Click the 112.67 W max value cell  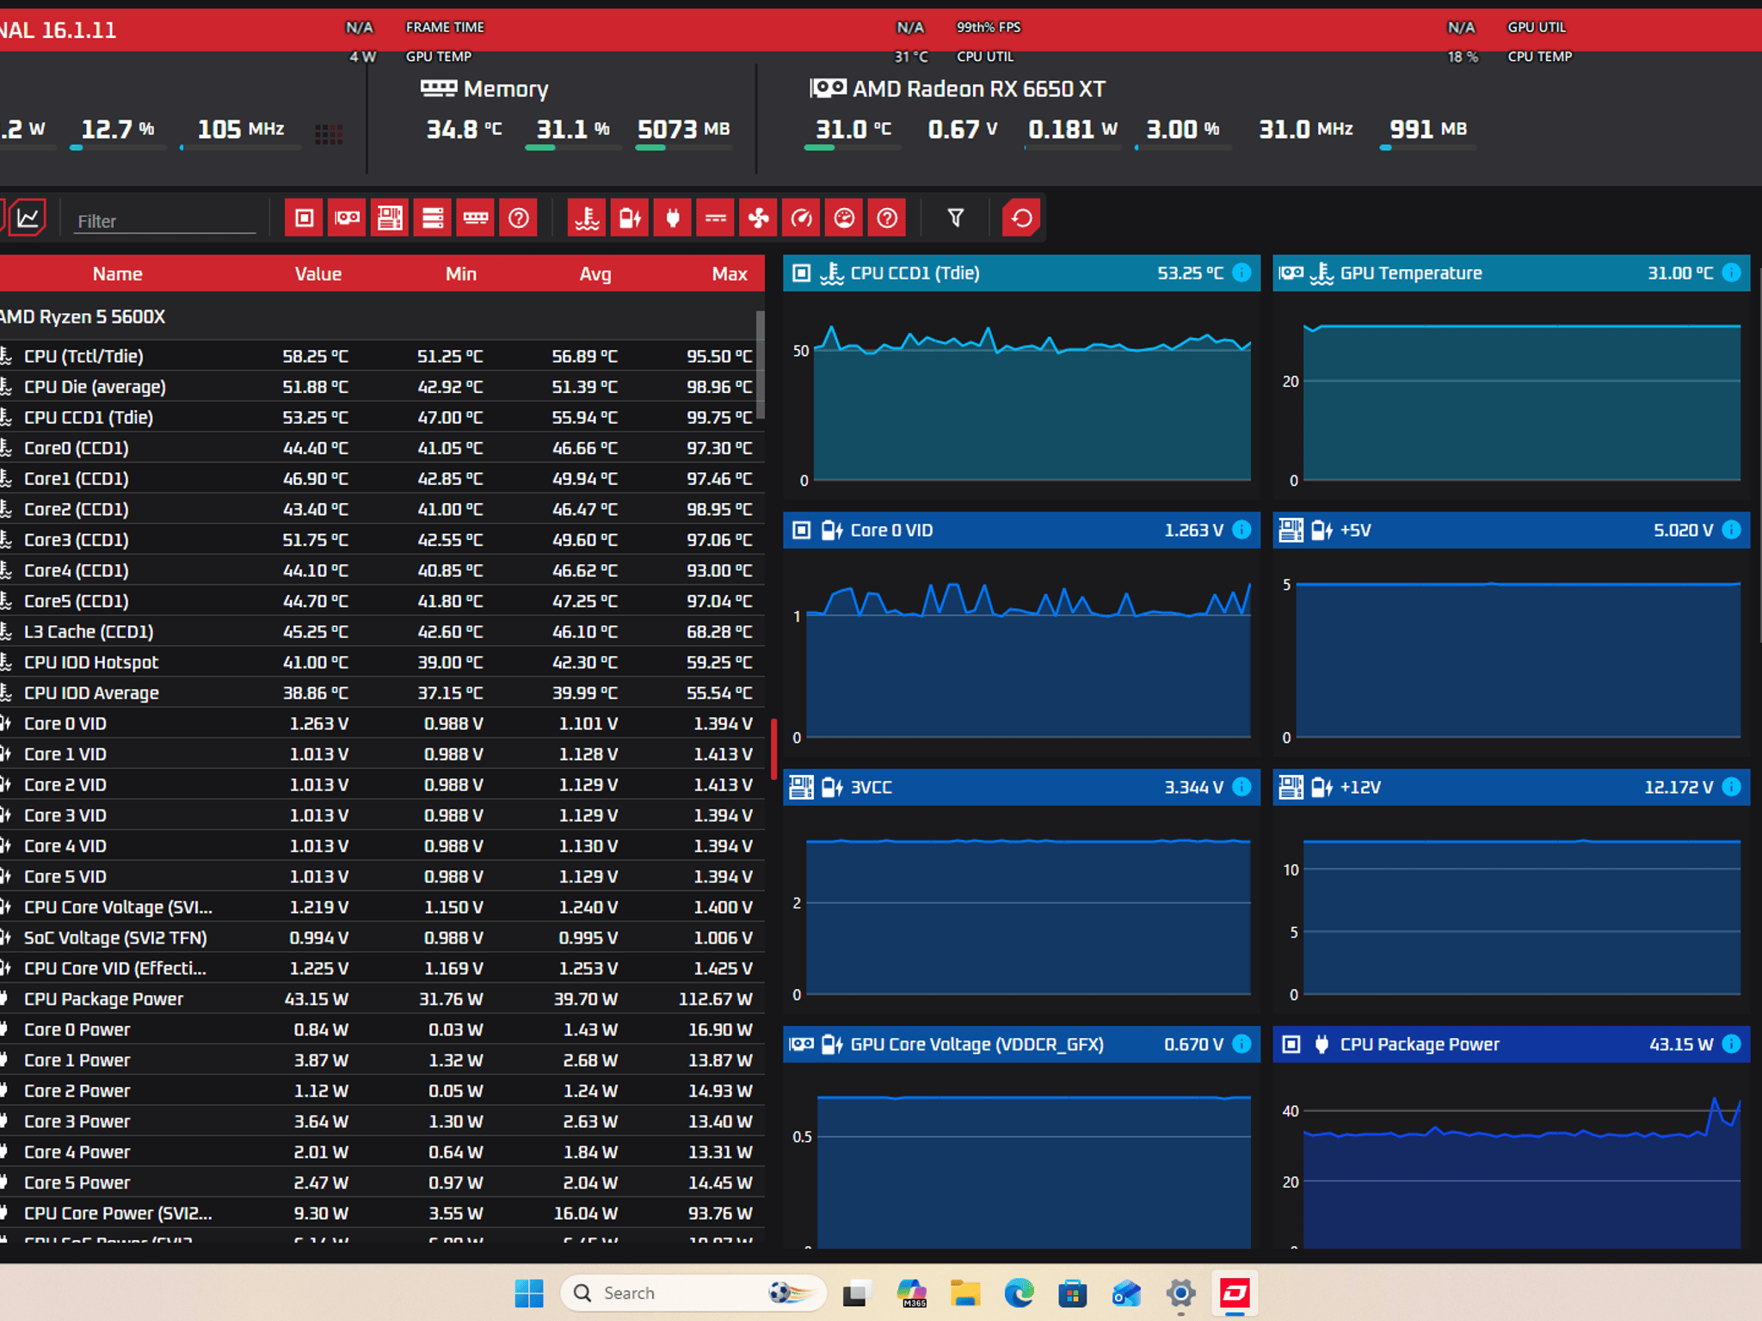tap(715, 999)
